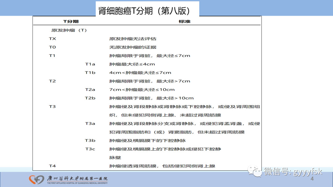Select the T分期 column header
Screen dimensions: 333x187
(x=72, y=21)
